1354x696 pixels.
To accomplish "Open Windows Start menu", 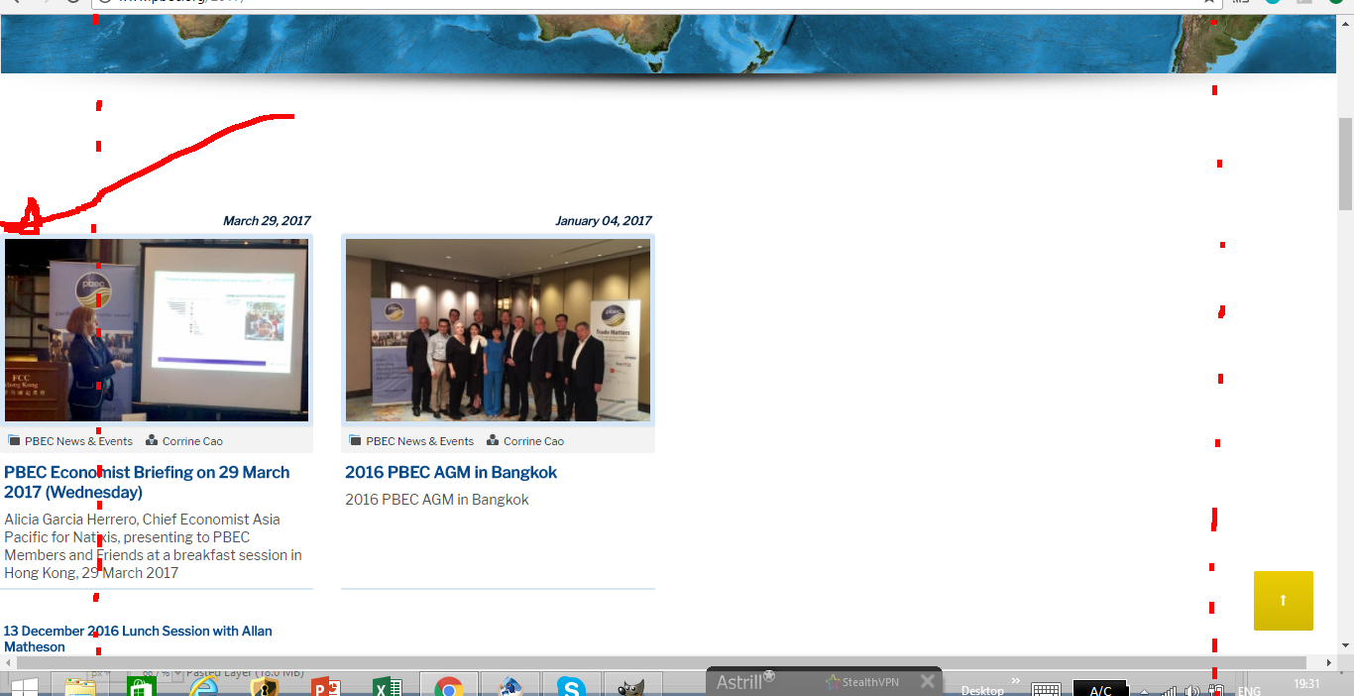I will (x=24, y=686).
